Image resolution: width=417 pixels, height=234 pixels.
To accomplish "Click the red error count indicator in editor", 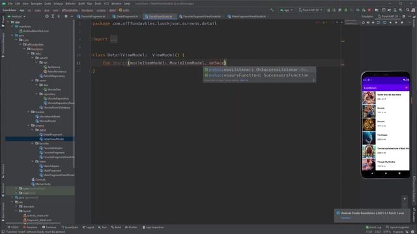I will pyautogui.click(x=318, y=23).
